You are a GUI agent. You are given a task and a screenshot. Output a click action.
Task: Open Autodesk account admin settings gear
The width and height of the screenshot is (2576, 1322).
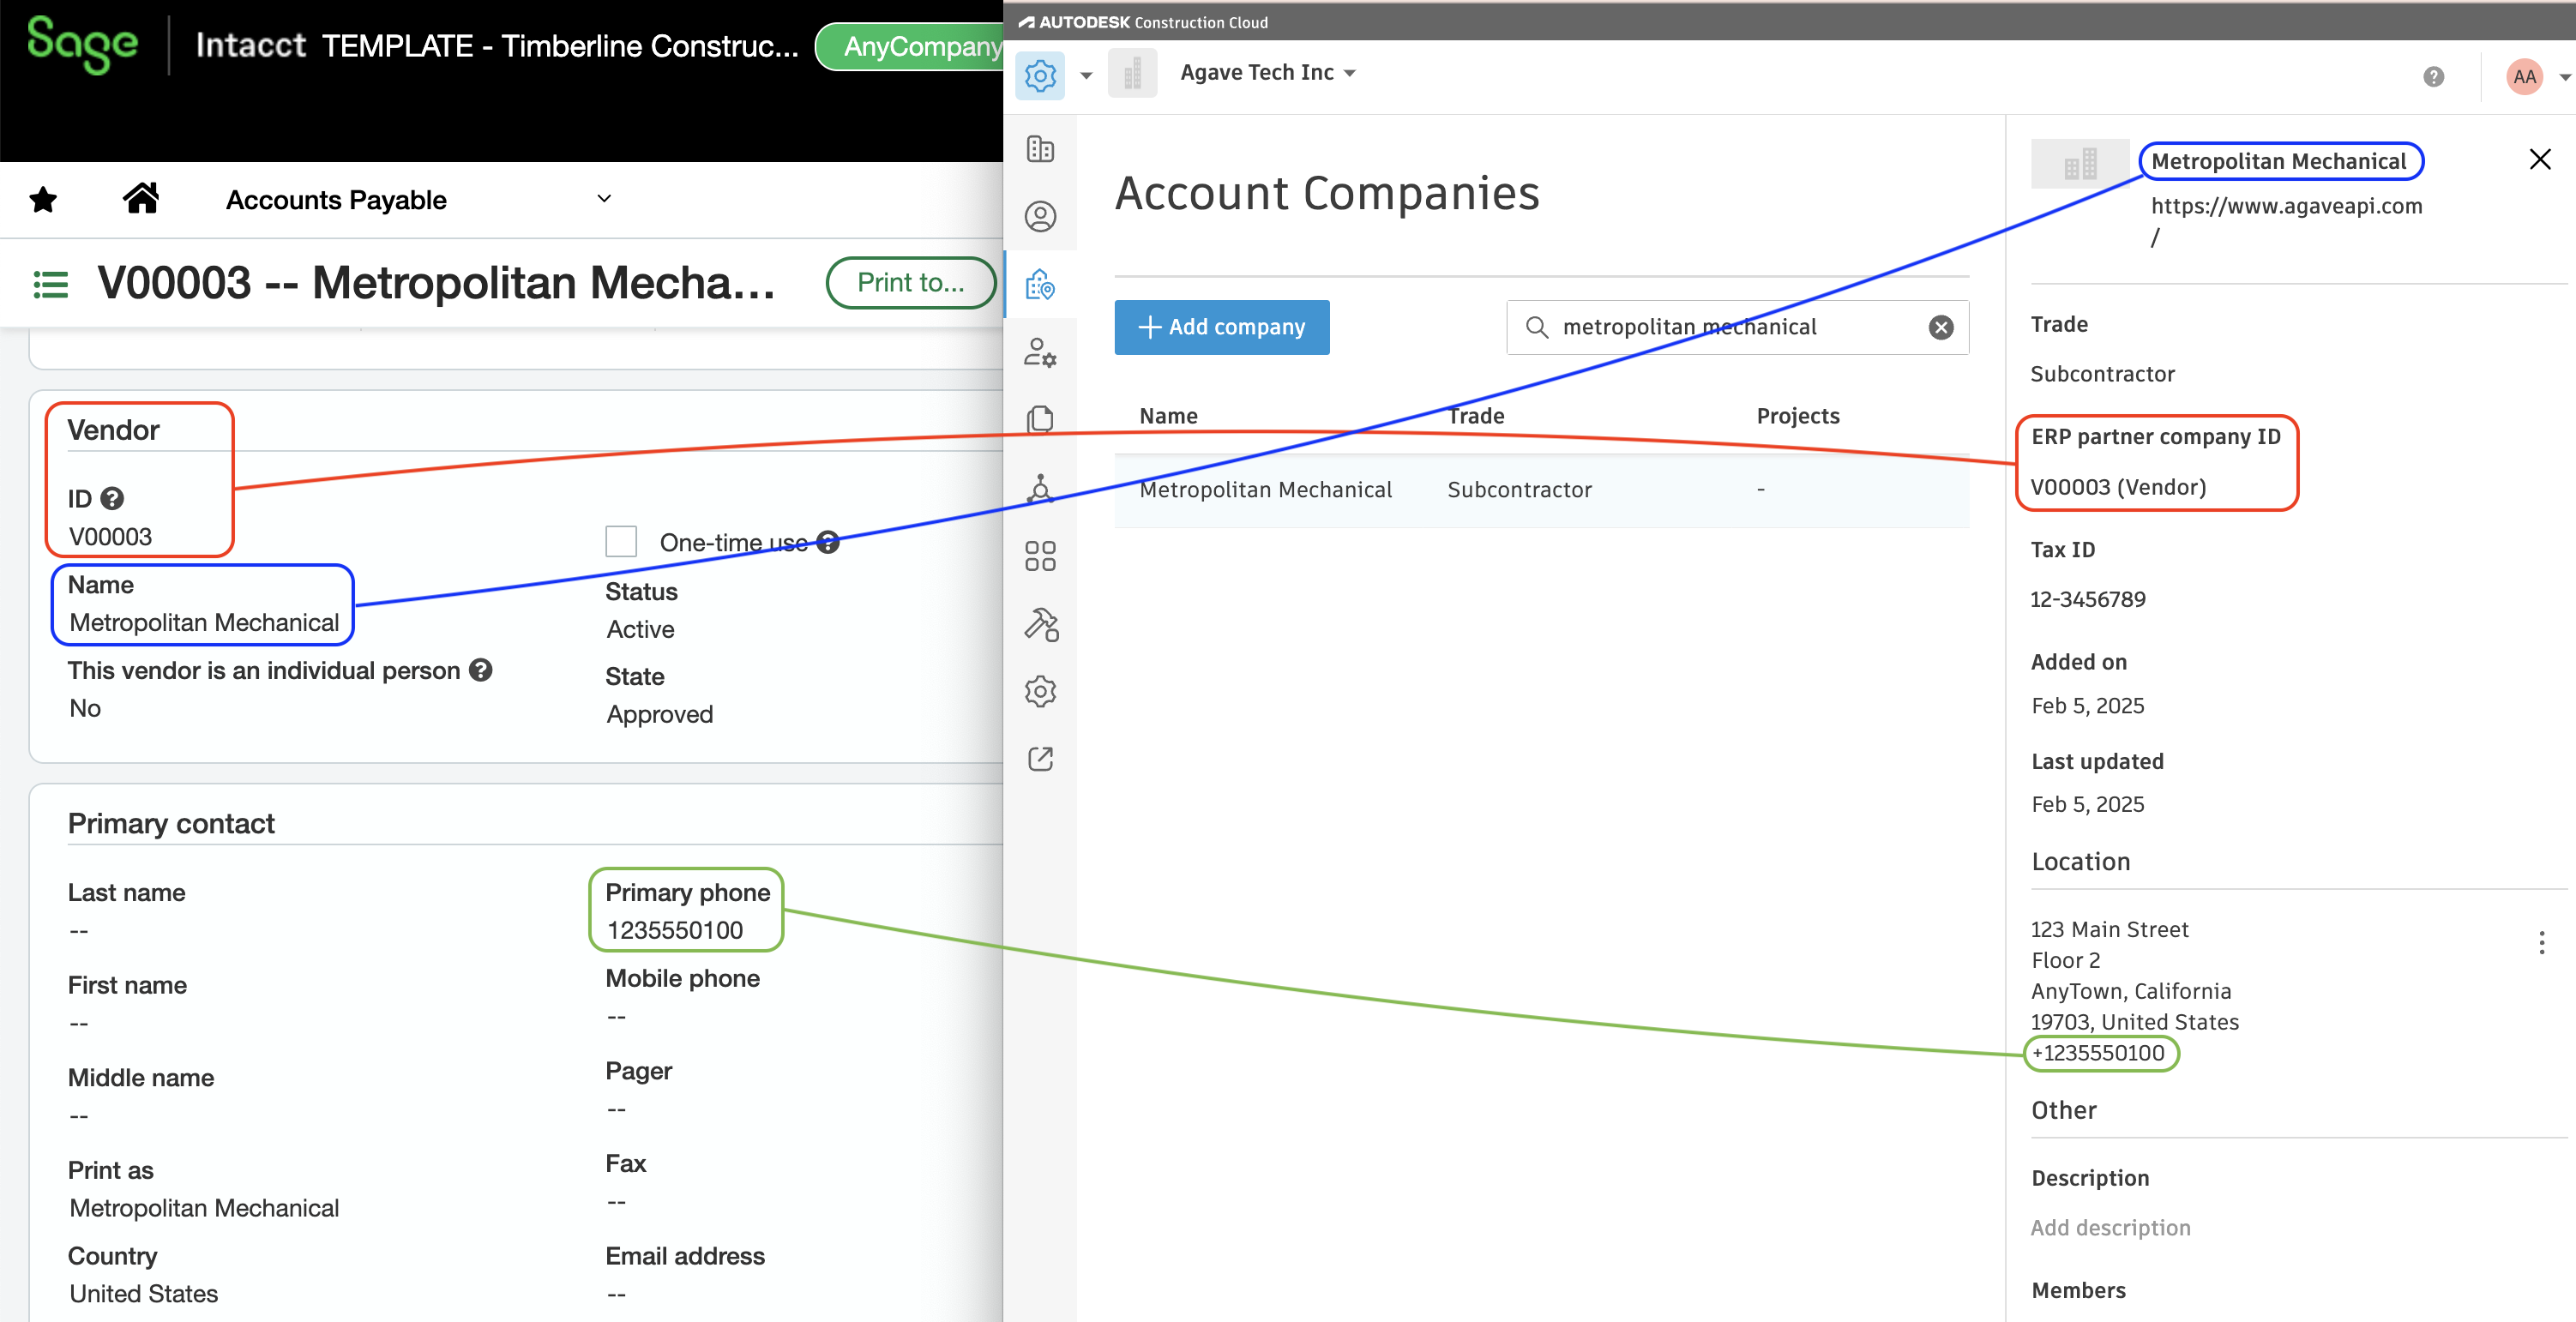pos(1040,75)
